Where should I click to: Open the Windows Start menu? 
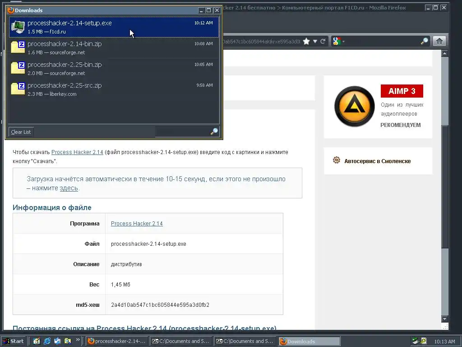coord(13,341)
